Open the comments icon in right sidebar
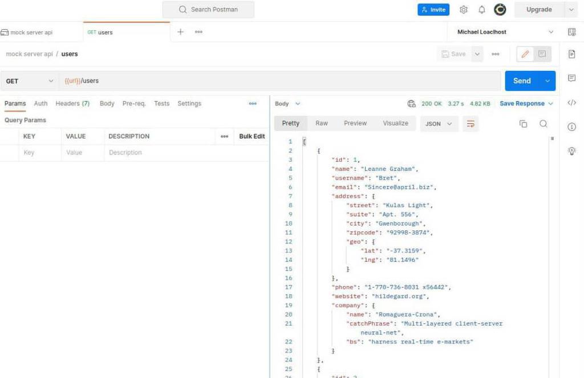 pos(571,78)
